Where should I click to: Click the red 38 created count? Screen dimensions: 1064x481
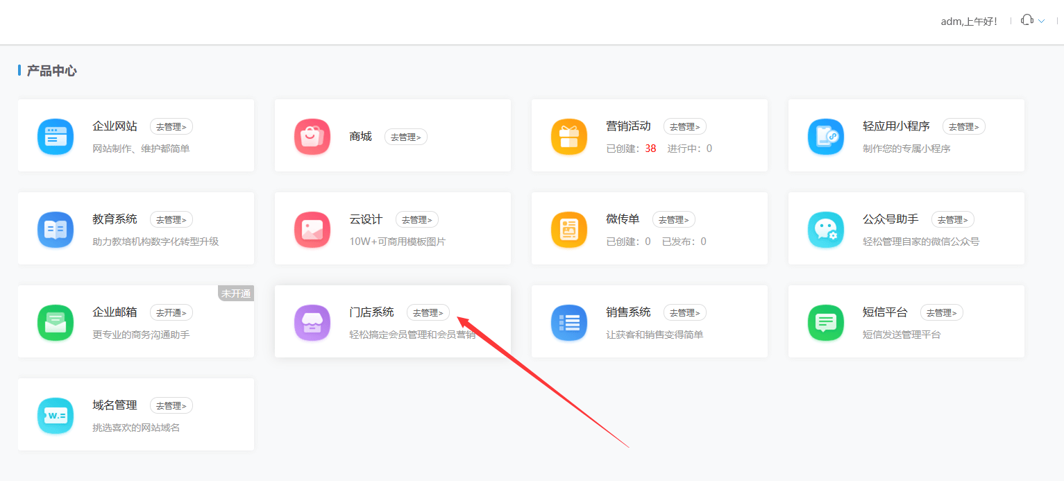click(650, 148)
